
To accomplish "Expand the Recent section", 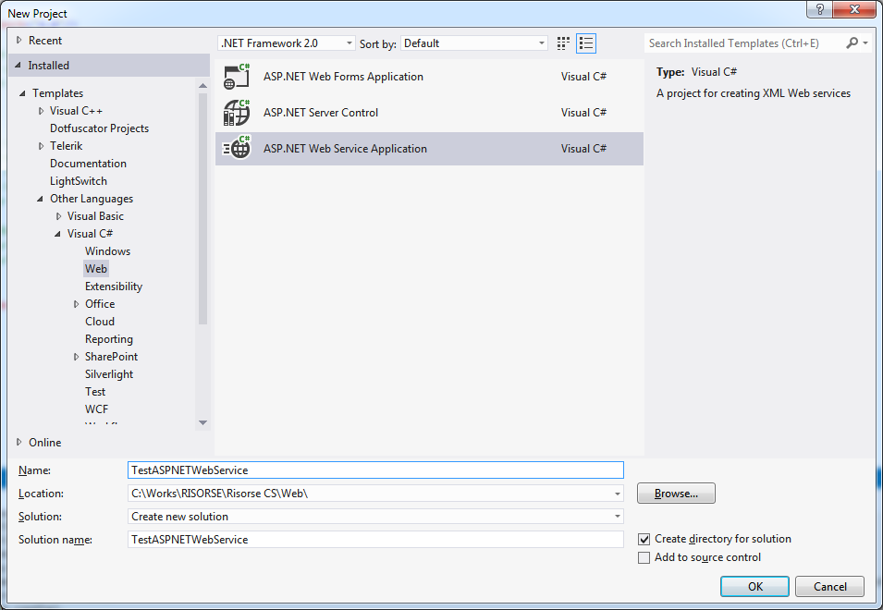I will pyautogui.click(x=19, y=41).
